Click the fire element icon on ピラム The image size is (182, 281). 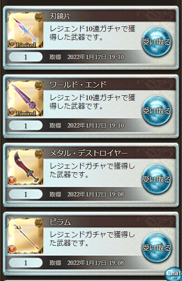[12, 249]
